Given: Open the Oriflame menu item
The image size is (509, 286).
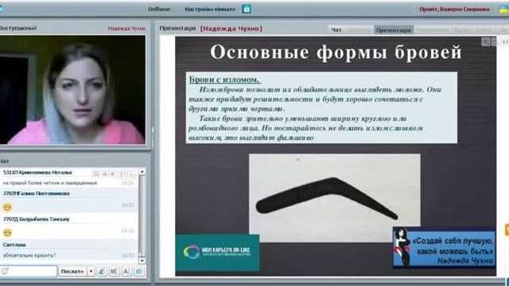Looking at the screenshot, I should coord(159,9).
